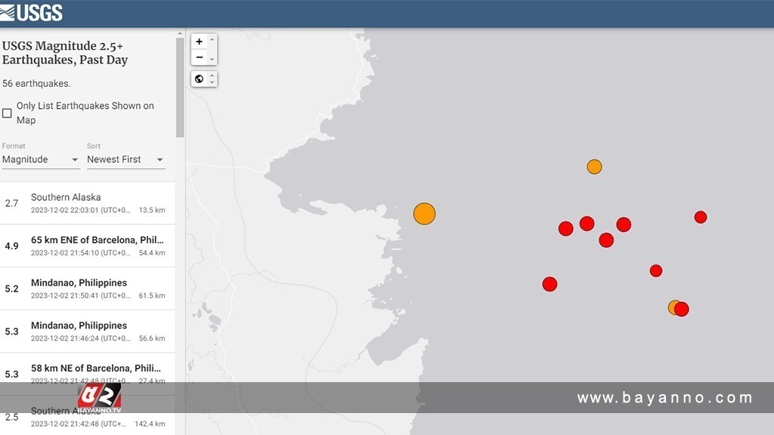
Task: Click the bayanno.tv logo in banner
Action: [x=98, y=398]
